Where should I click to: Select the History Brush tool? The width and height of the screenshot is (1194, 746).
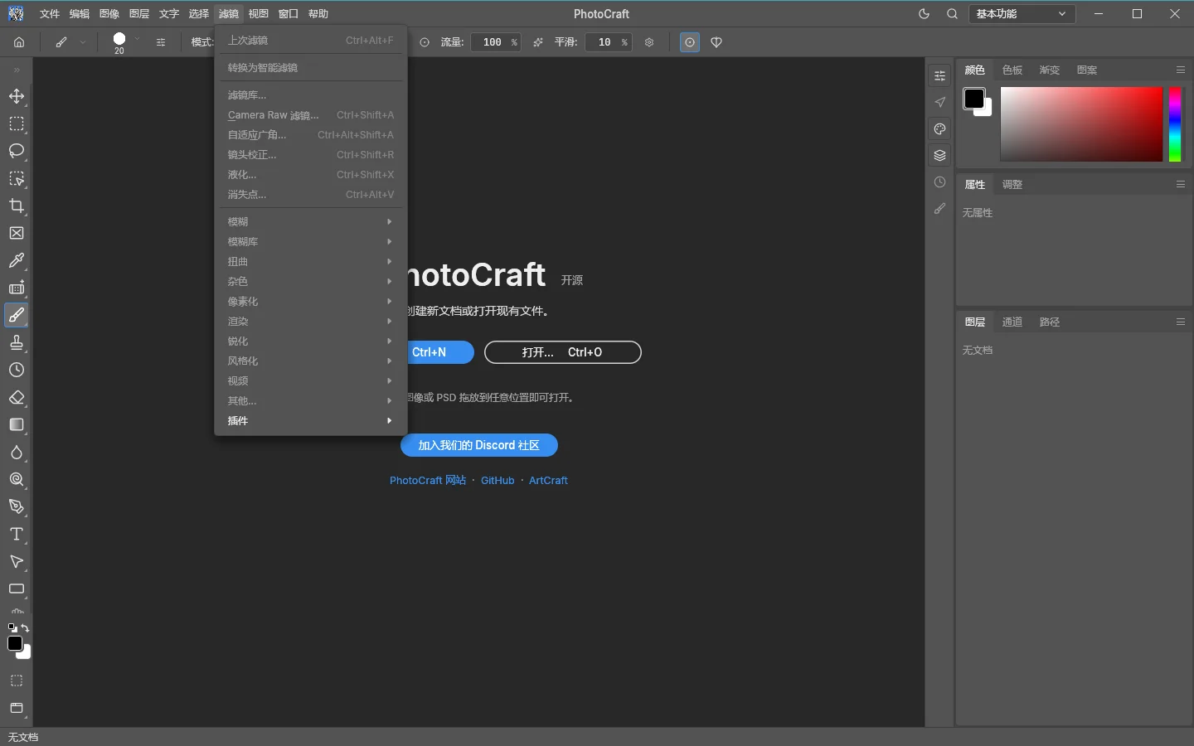tap(16, 370)
